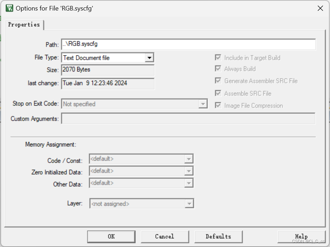Image resolution: width=330 pixels, height=247 pixels.
Task: Switch to the Properties tab
Action: 24,25
